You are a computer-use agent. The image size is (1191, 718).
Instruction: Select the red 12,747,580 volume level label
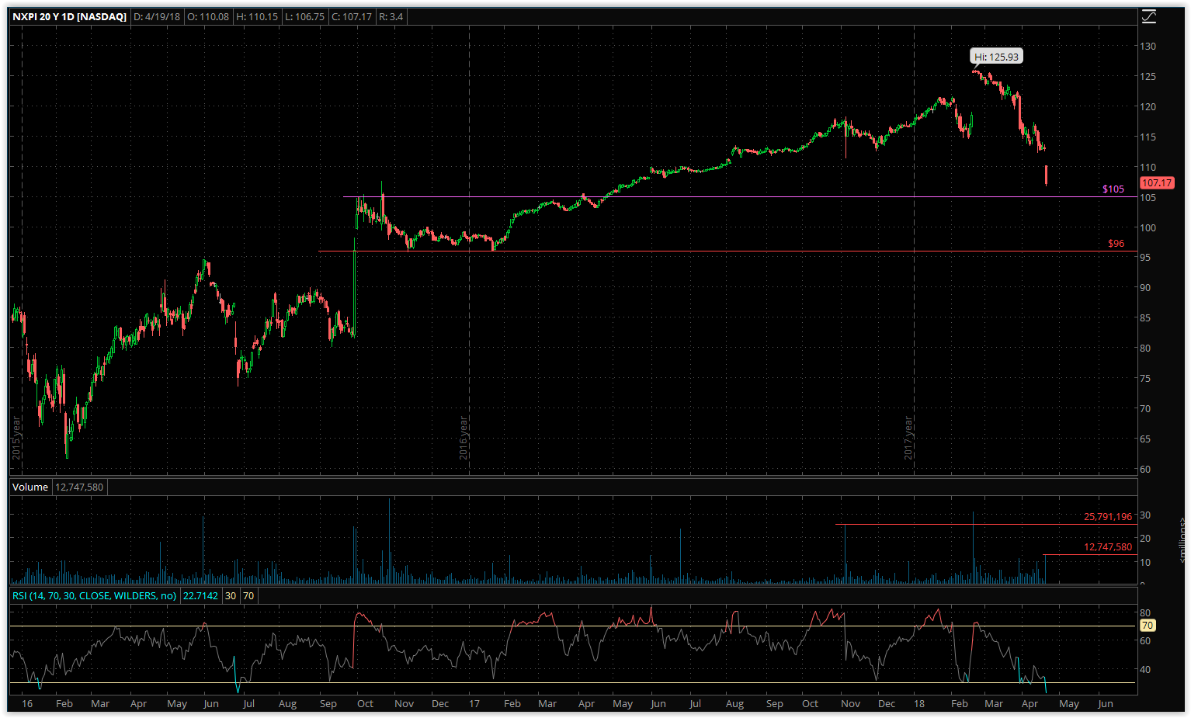coord(1108,547)
